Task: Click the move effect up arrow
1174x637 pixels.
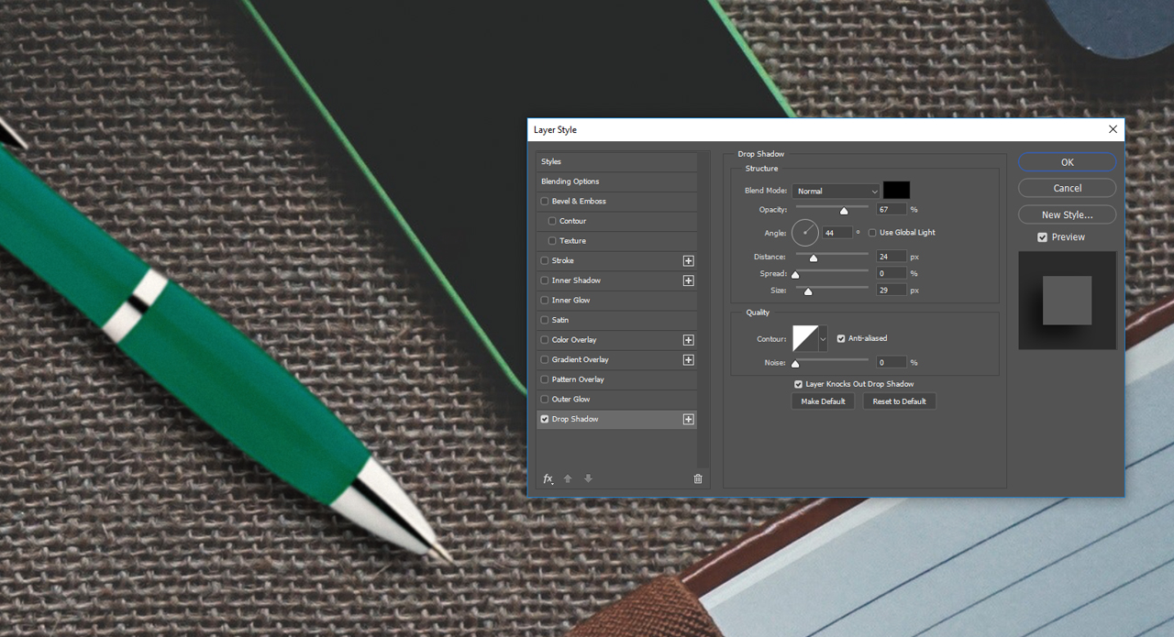Action: 568,478
